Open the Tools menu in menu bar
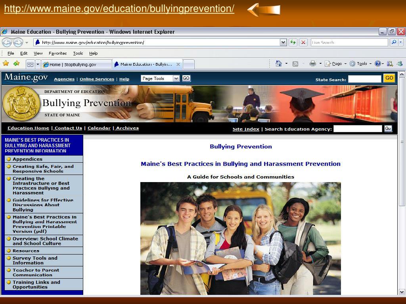Screen dimensions: 406x304 [x=78, y=53]
